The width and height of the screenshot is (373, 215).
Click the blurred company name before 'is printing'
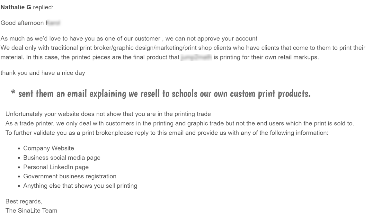tap(196, 57)
